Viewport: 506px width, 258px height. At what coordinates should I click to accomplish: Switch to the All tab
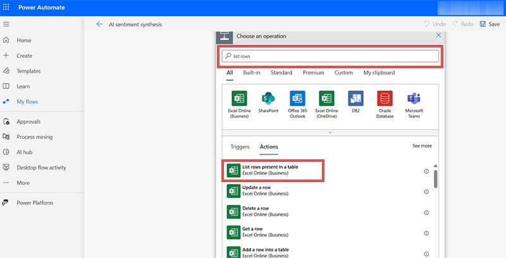tap(230, 73)
